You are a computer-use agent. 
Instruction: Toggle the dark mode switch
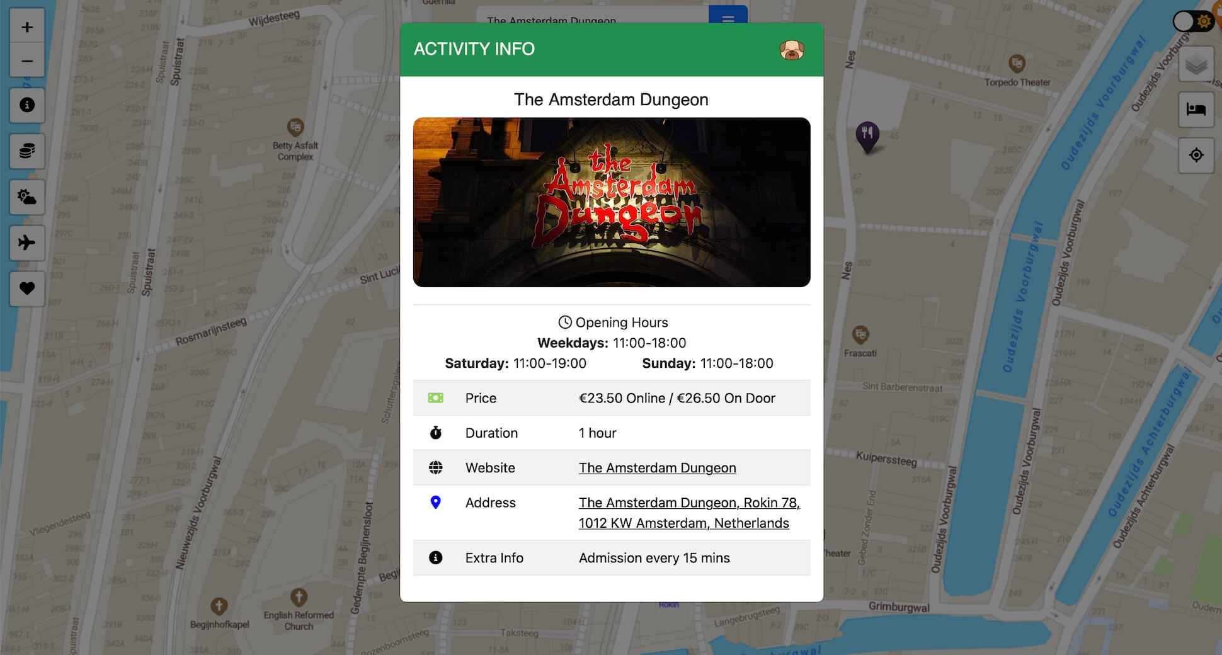point(1192,21)
